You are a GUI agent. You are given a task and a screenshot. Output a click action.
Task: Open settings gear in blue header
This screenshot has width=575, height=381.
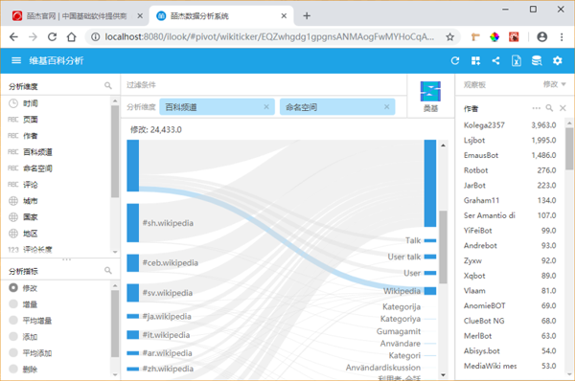tap(558, 61)
